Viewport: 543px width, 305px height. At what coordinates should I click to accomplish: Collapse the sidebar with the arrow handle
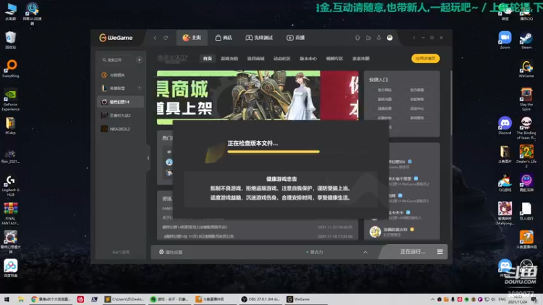148,158
